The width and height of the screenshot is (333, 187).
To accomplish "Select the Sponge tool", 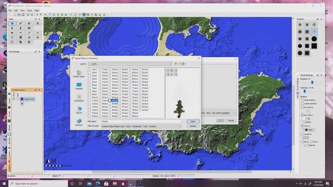I will coord(29,28).
